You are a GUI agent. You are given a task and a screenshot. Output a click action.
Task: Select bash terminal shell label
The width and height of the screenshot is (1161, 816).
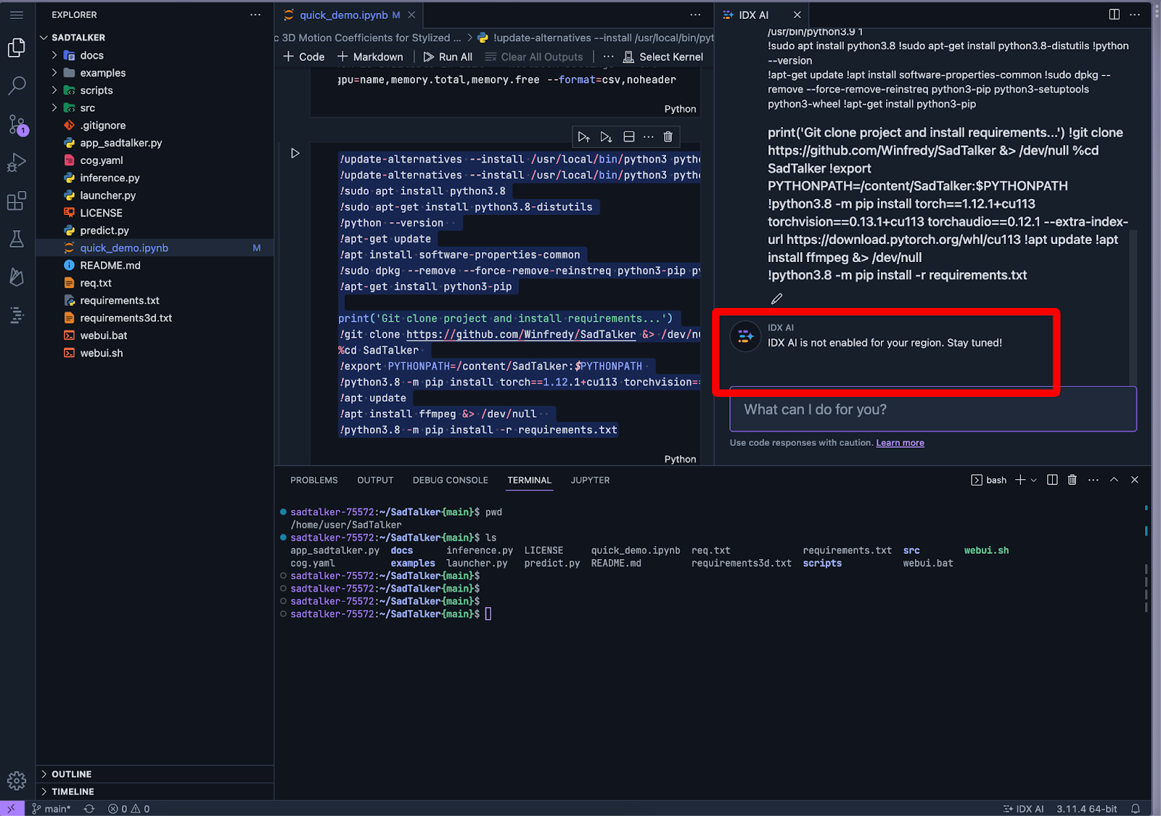point(989,480)
